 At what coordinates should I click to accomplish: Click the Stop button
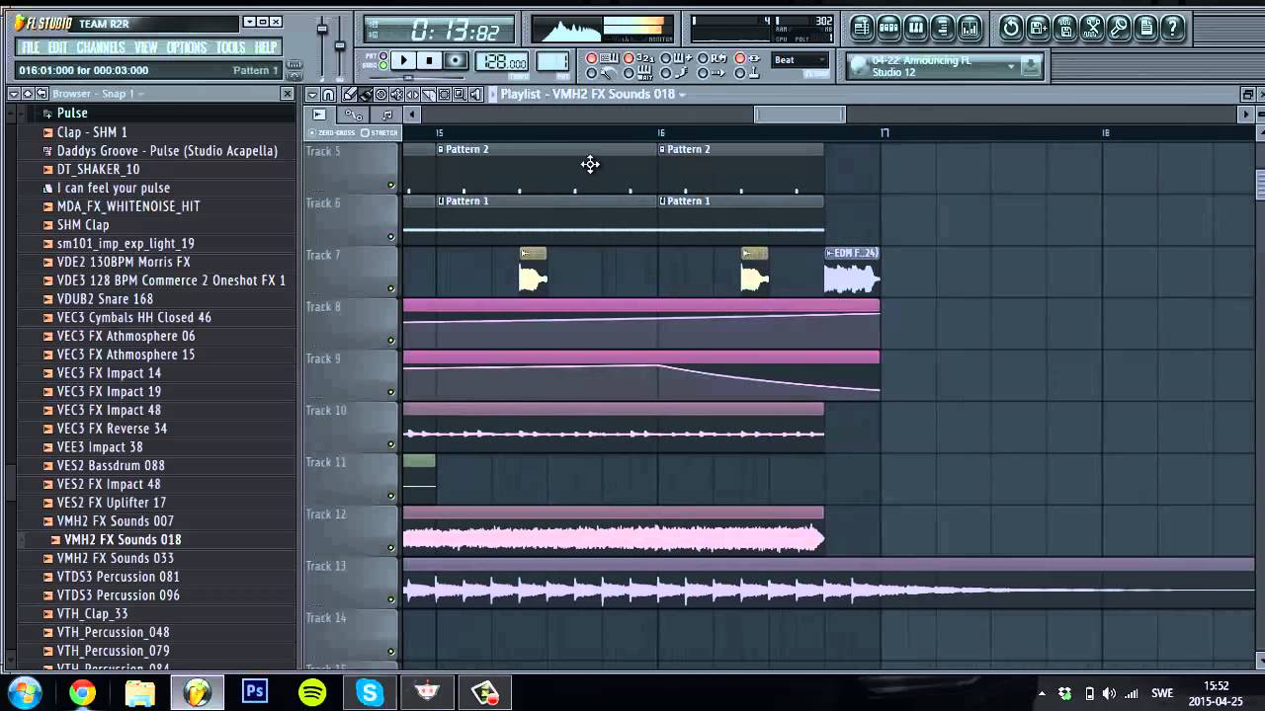429,61
